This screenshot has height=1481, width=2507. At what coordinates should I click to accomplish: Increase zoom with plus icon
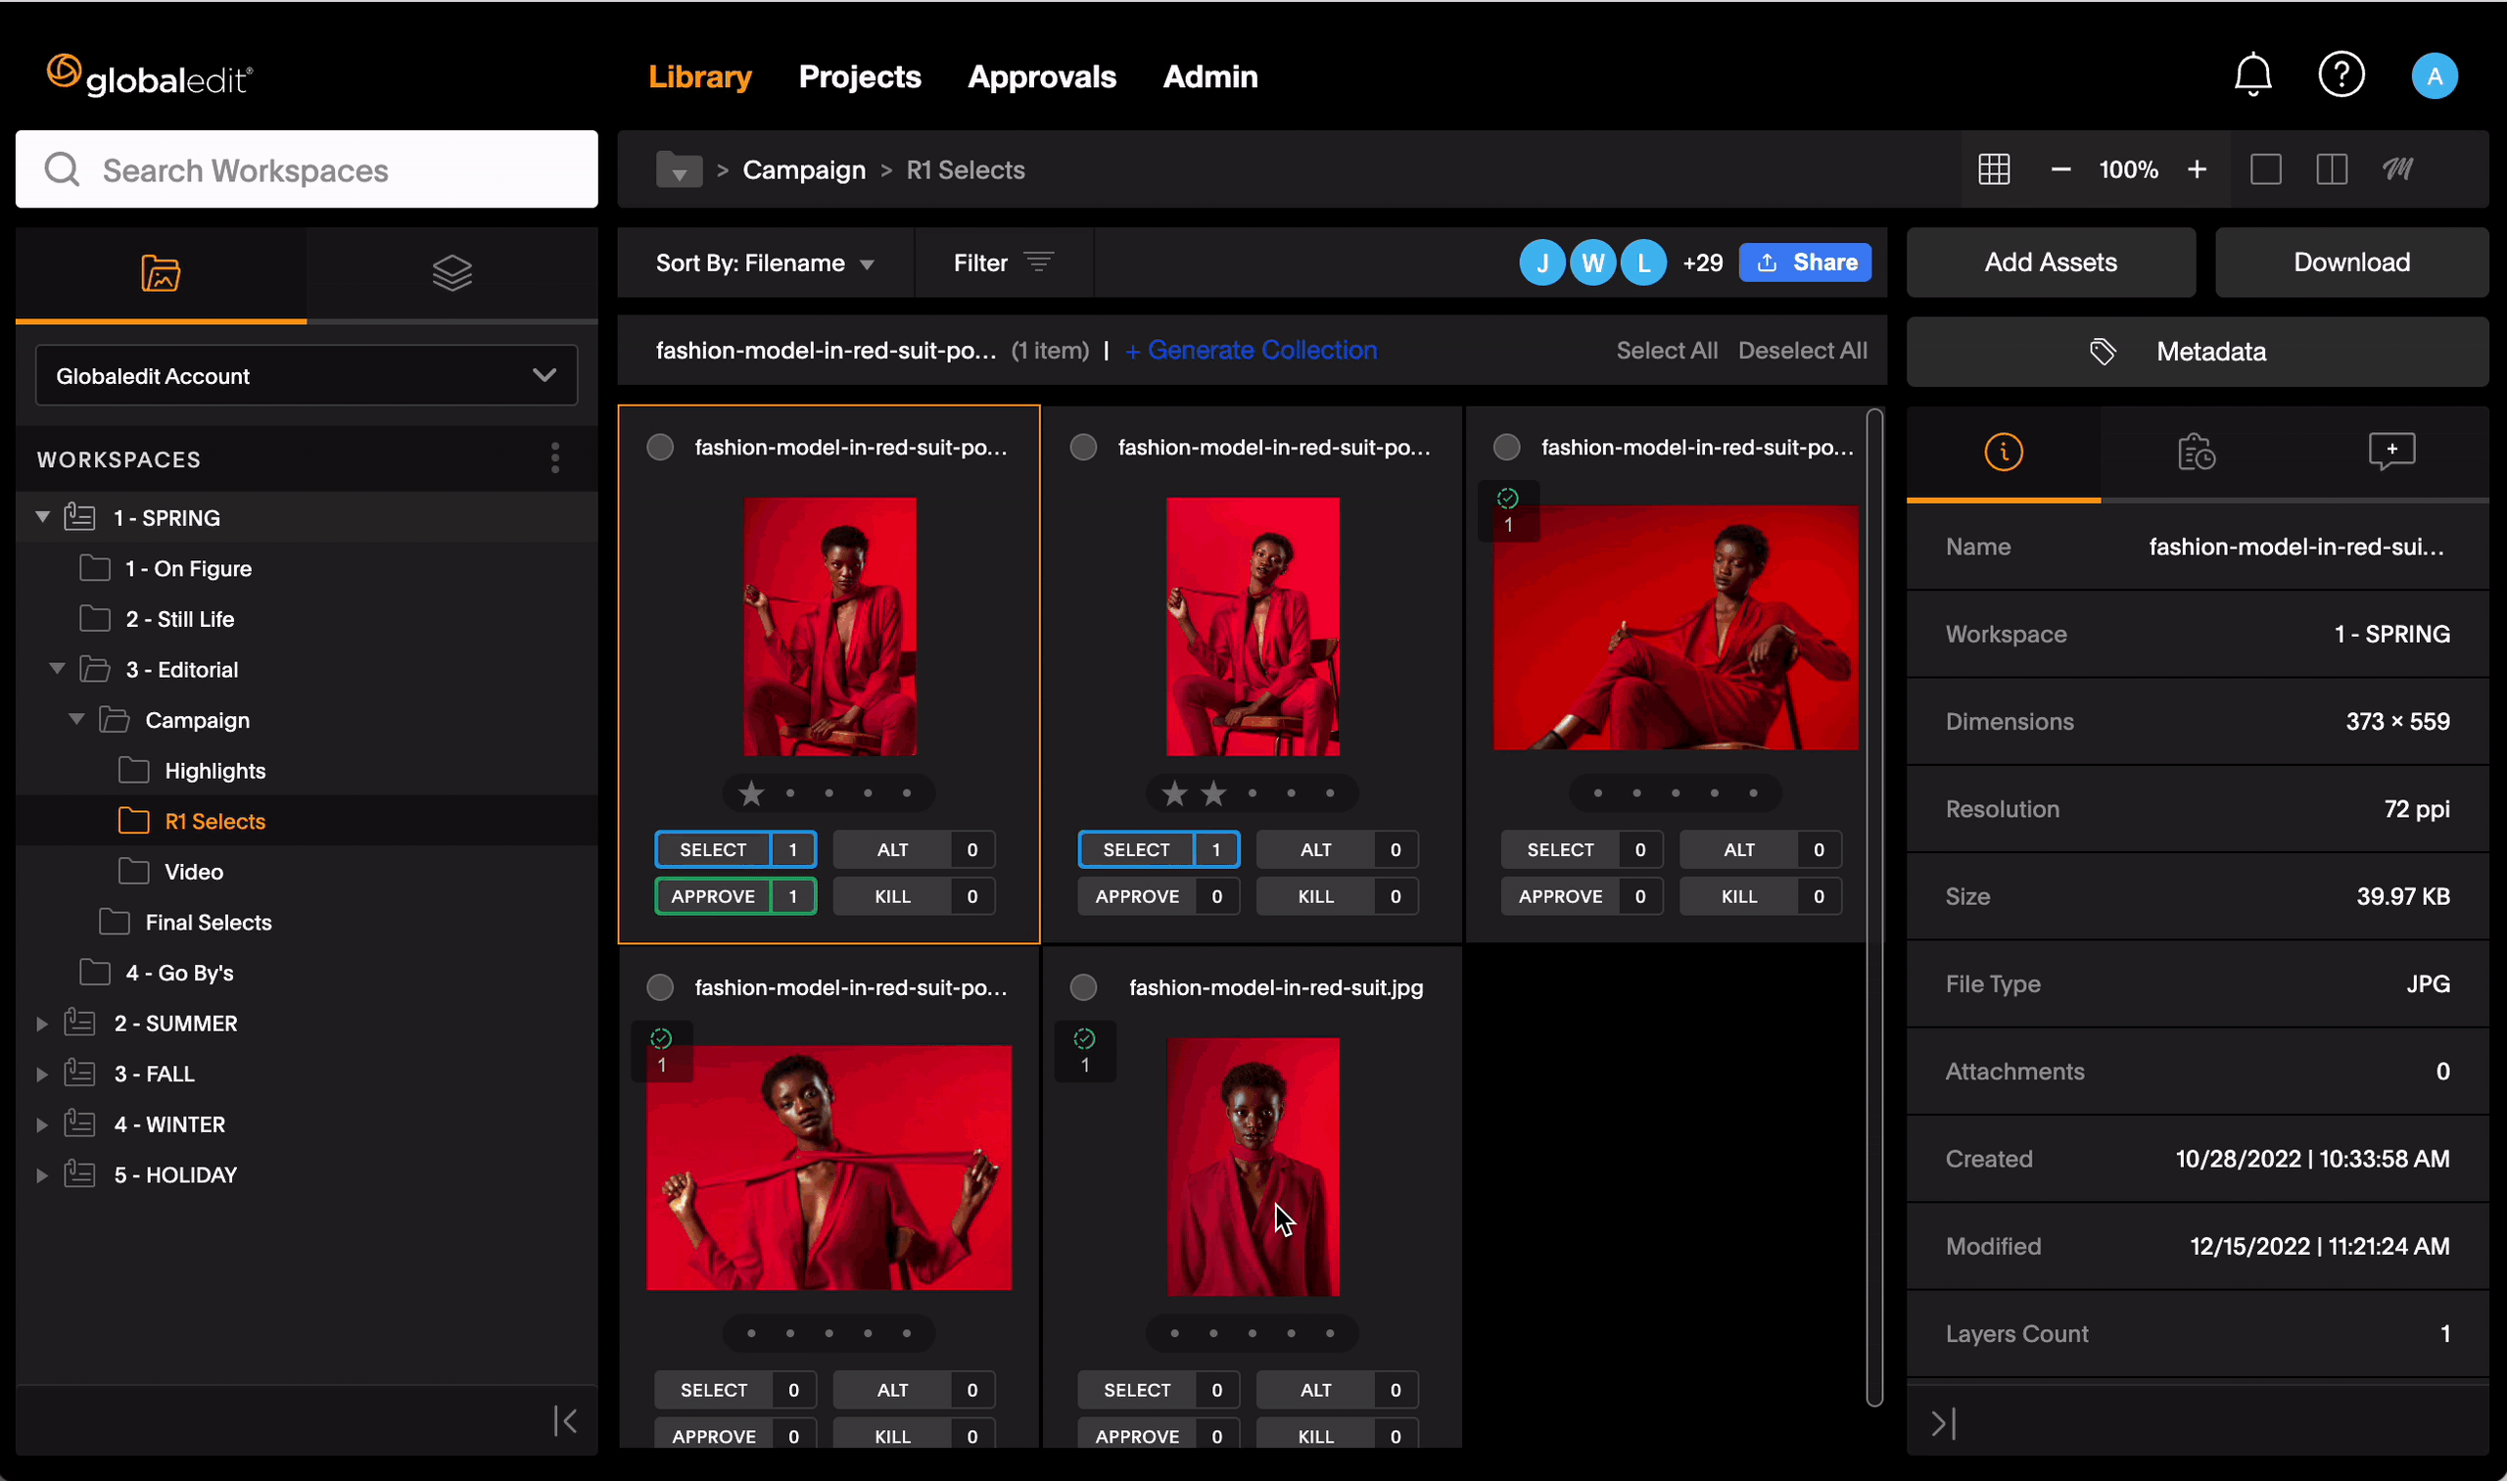coord(2196,169)
